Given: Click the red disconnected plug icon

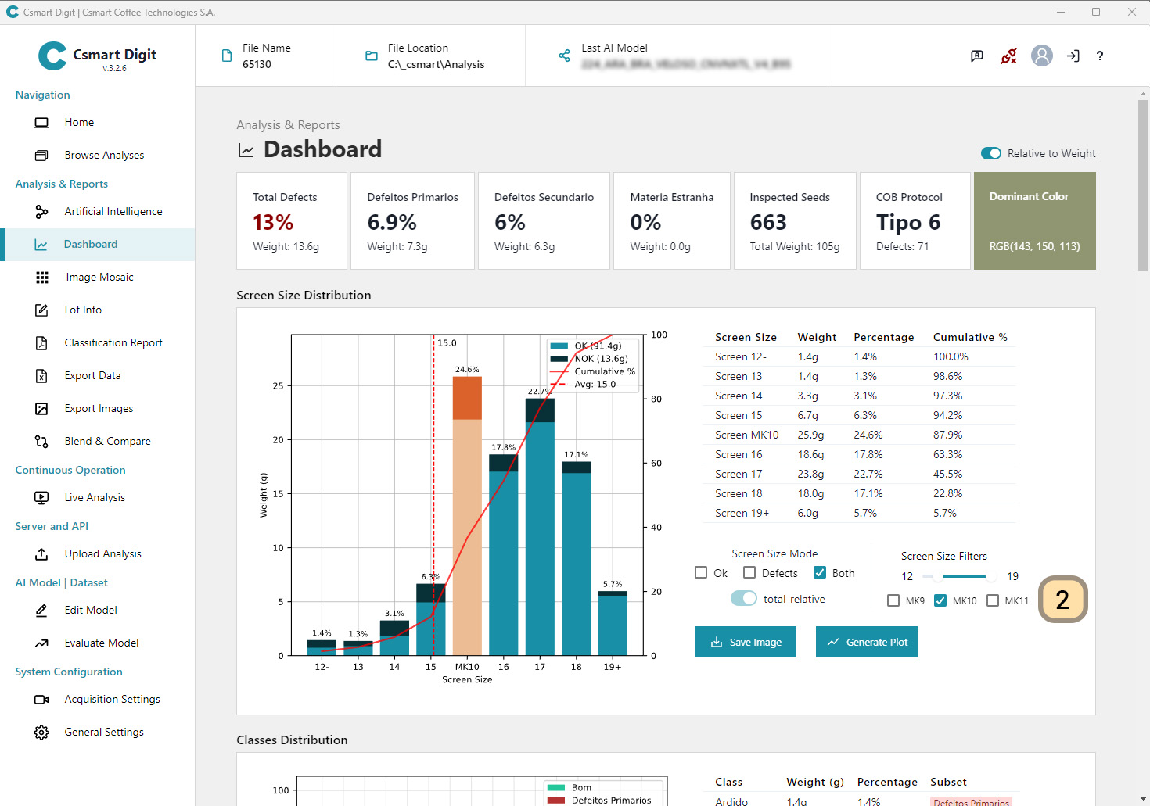Looking at the screenshot, I should click(1009, 56).
